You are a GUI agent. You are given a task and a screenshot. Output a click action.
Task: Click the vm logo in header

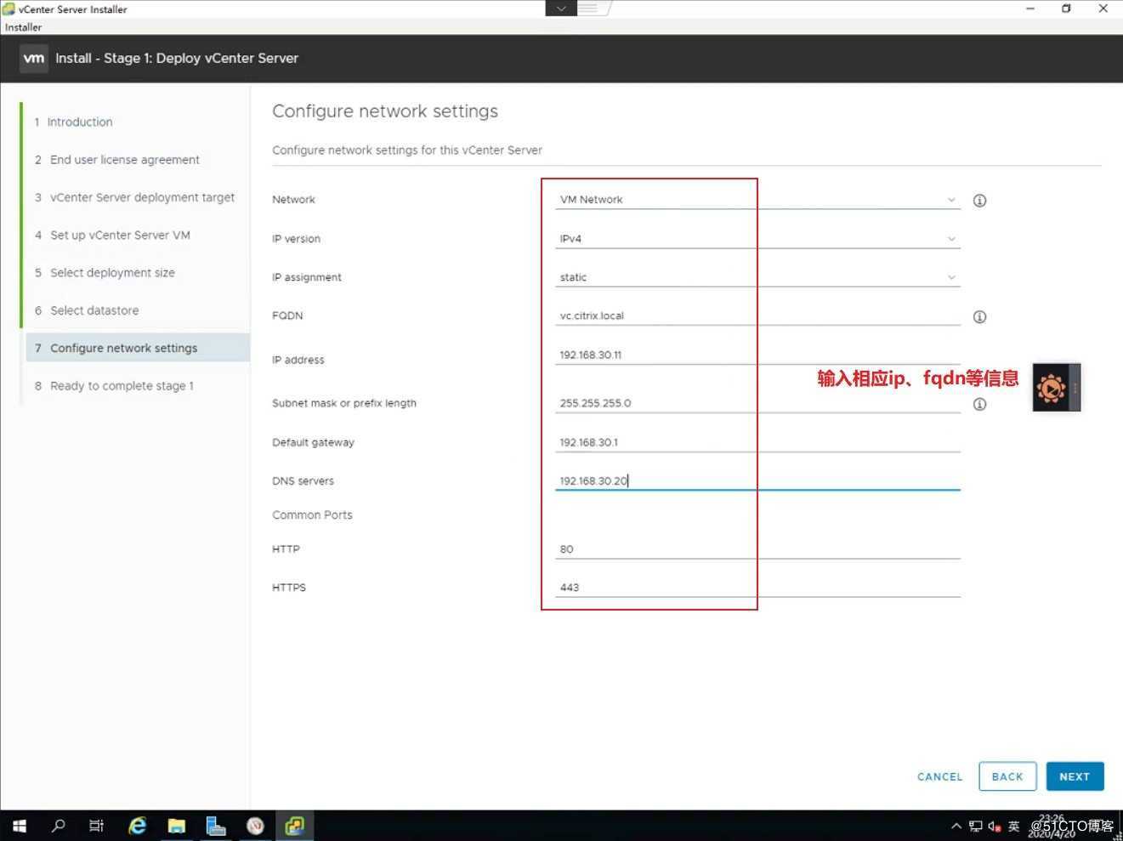pos(34,59)
